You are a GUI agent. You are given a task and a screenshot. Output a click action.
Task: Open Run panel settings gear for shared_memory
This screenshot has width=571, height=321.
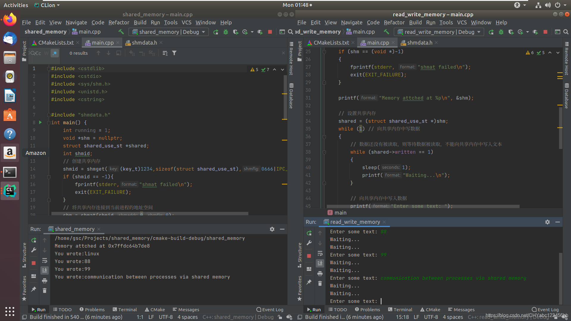[x=272, y=229]
